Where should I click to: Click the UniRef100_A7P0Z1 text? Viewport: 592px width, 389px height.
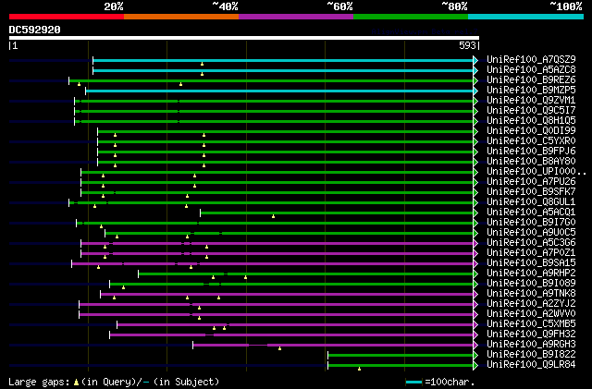[x=531, y=253]
